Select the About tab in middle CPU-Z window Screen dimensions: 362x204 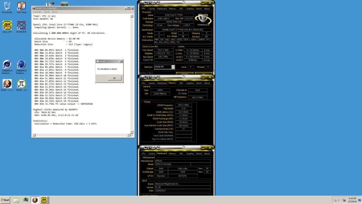[207, 83]
